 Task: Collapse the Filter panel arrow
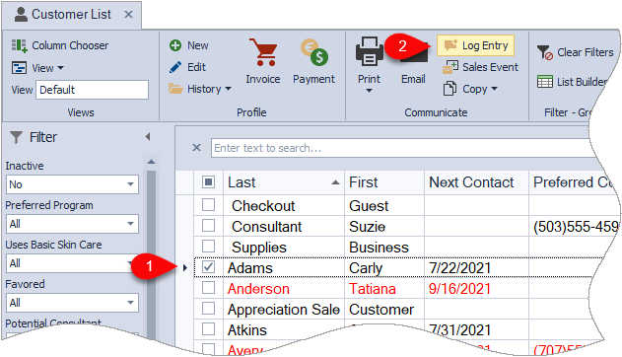point(148,137)
